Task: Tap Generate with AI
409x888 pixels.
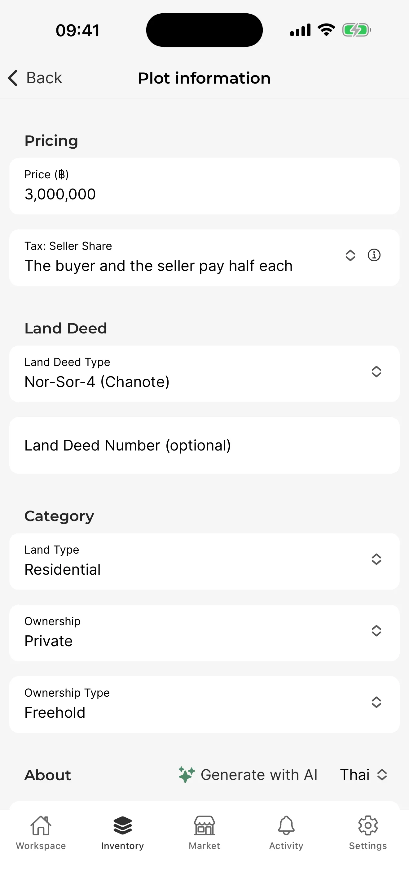Action: click(259, 775)
